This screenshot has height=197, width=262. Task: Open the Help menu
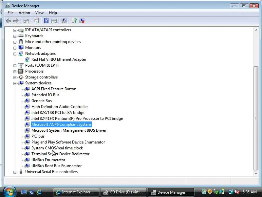click(x=53, y=13)
